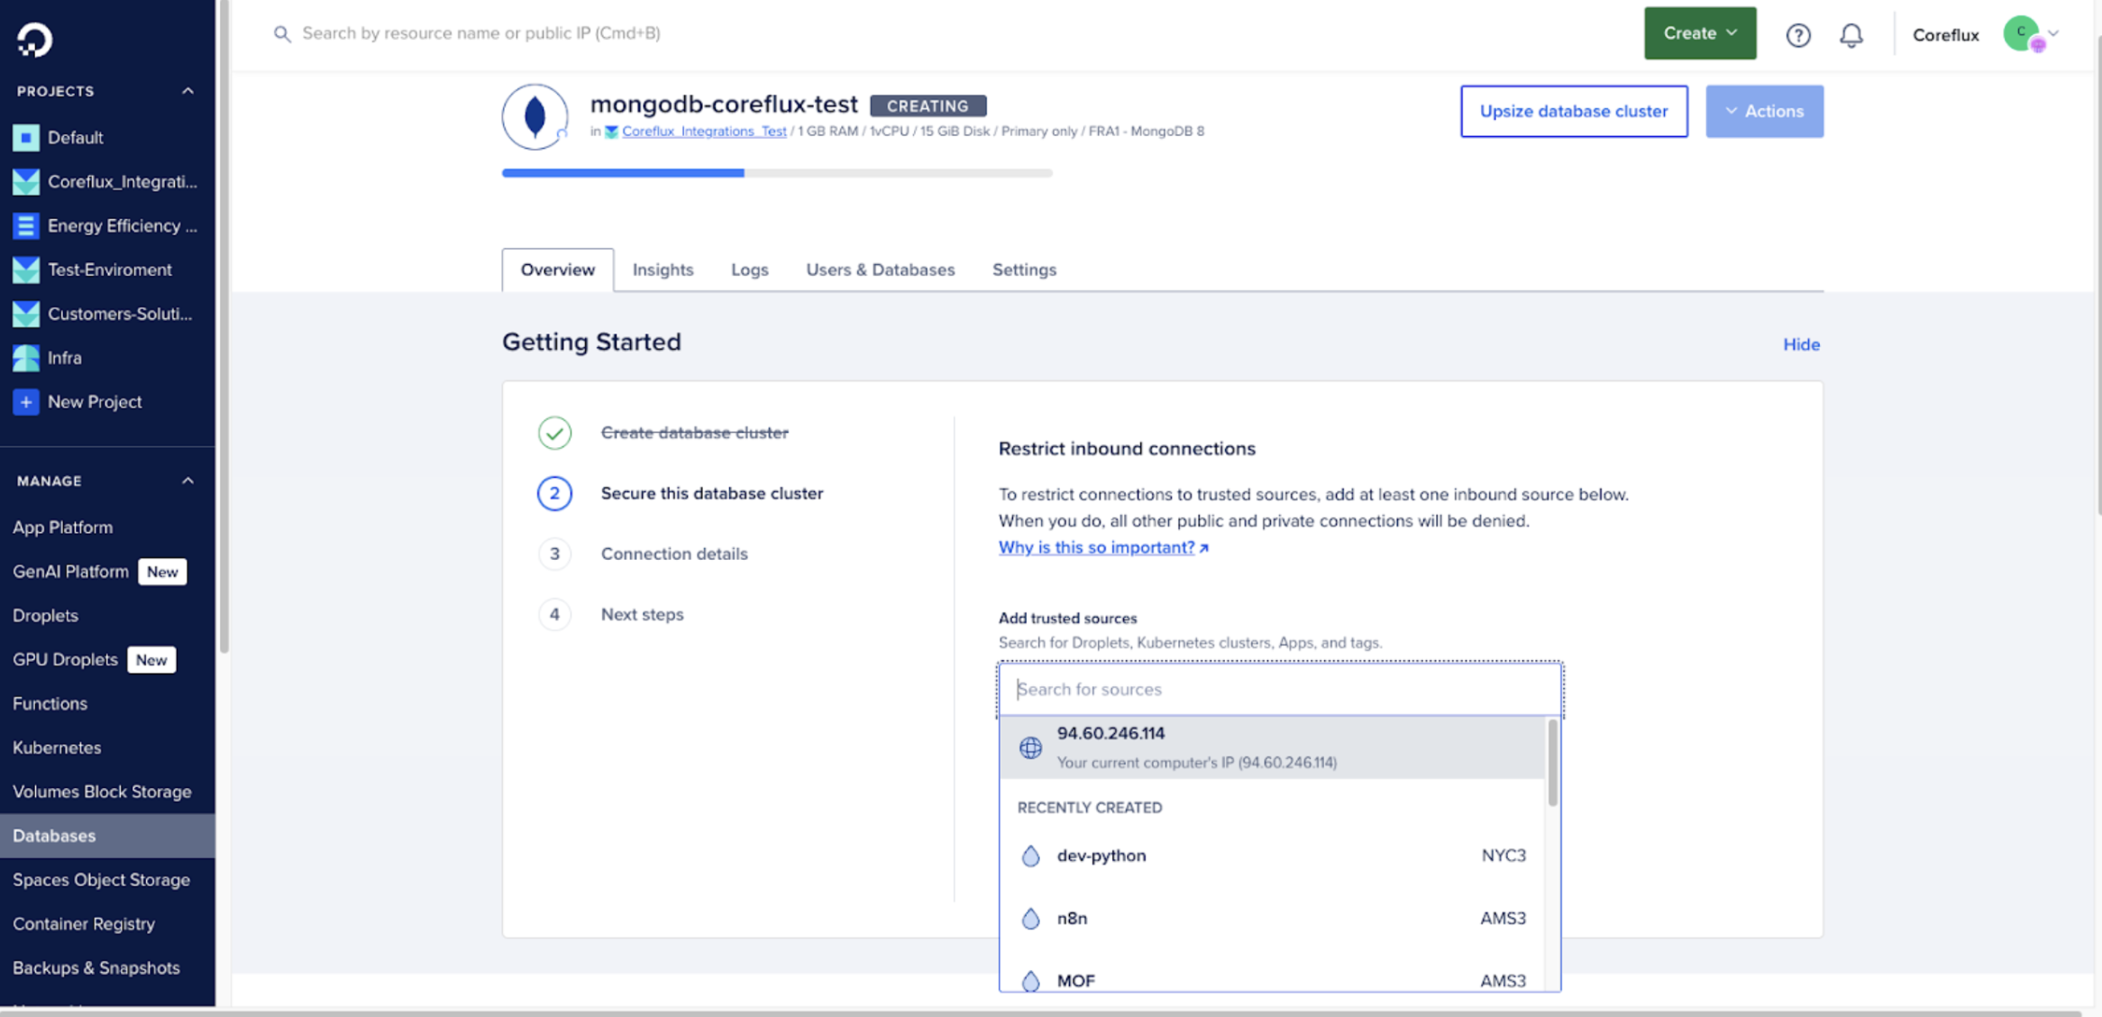2102x1017 pixels.
Task: Open the Default project
Action: pos(75,137)
